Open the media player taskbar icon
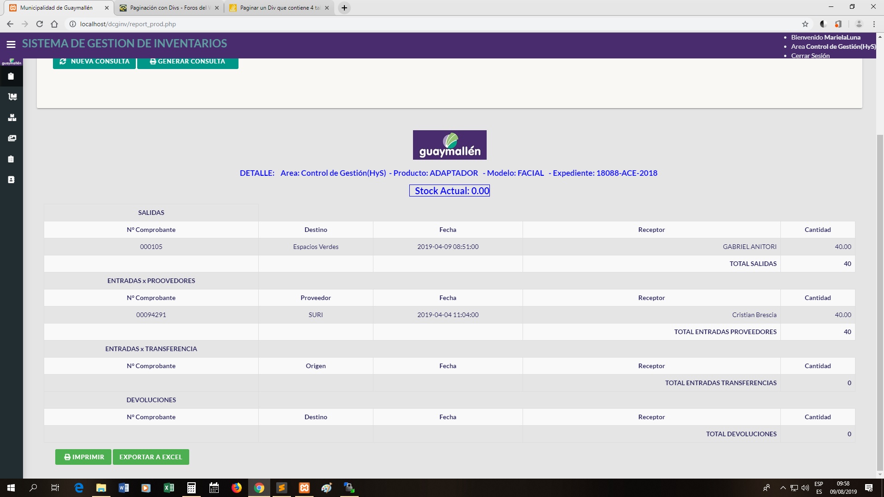 146,488
